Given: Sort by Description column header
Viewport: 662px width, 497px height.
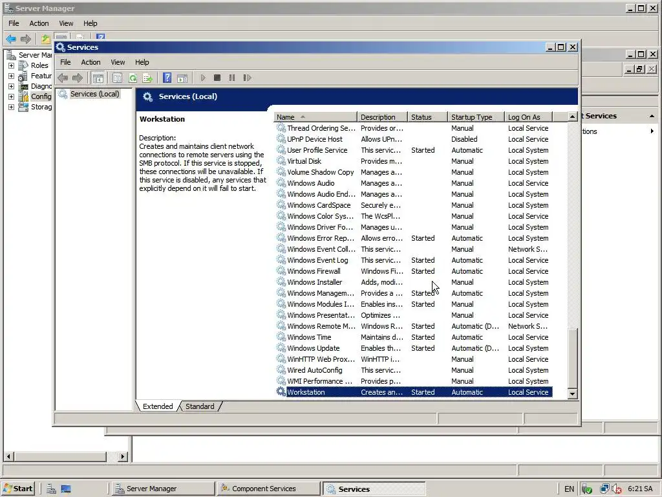Looking at the screenshot, I should pyautogui.click(x=383, y=117).
